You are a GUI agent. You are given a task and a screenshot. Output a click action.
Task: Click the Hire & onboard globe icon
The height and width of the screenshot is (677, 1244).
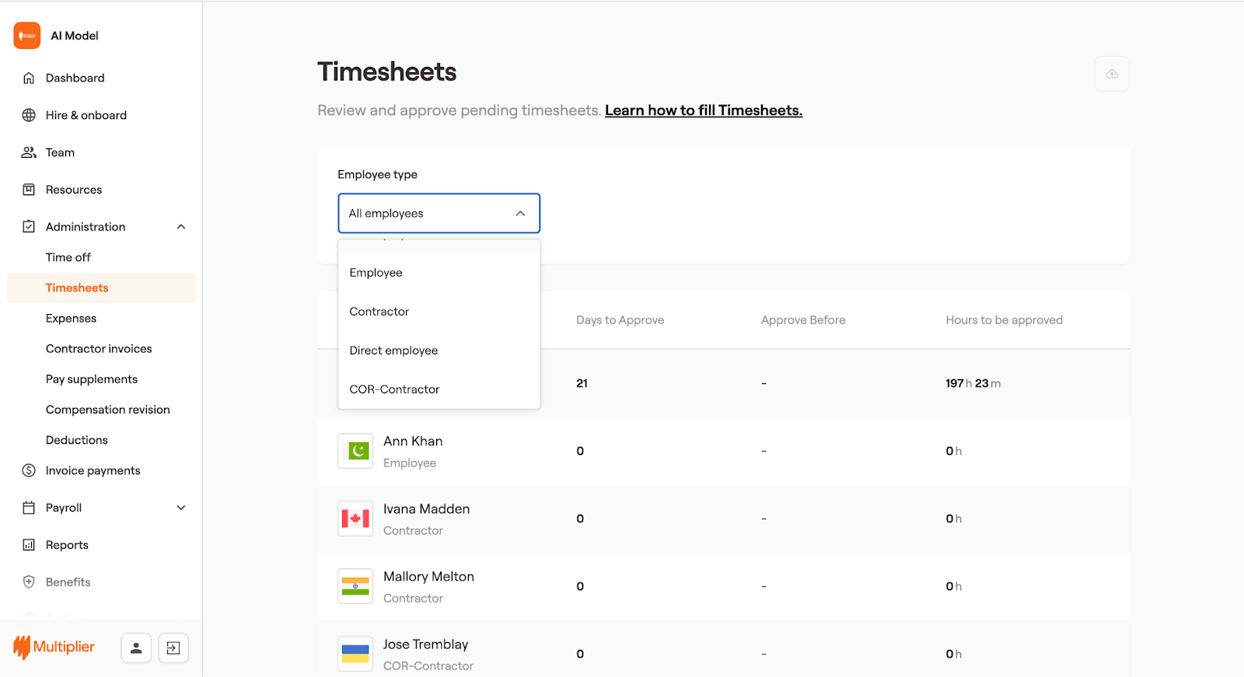29,115
